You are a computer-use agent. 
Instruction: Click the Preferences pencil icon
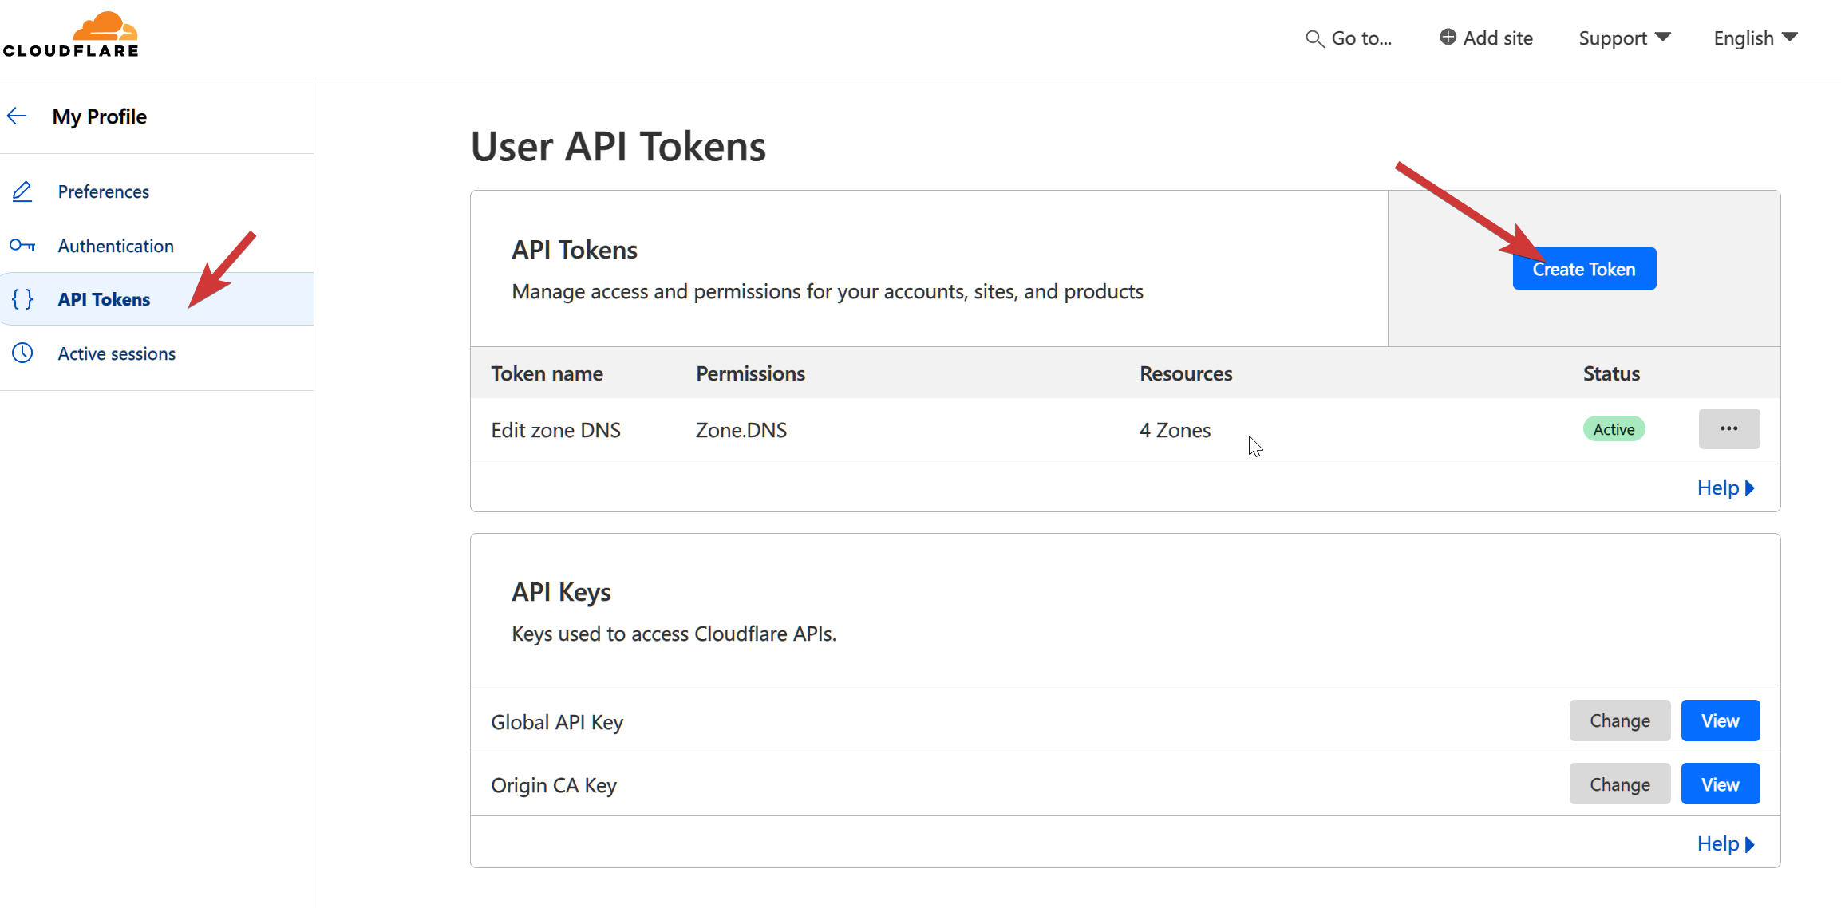[x=22, y=191]
